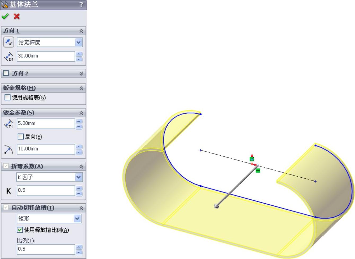Open 给定深度 end condition dropdown
This screenshot has width=355, height=259.
(x=78, y=42)
